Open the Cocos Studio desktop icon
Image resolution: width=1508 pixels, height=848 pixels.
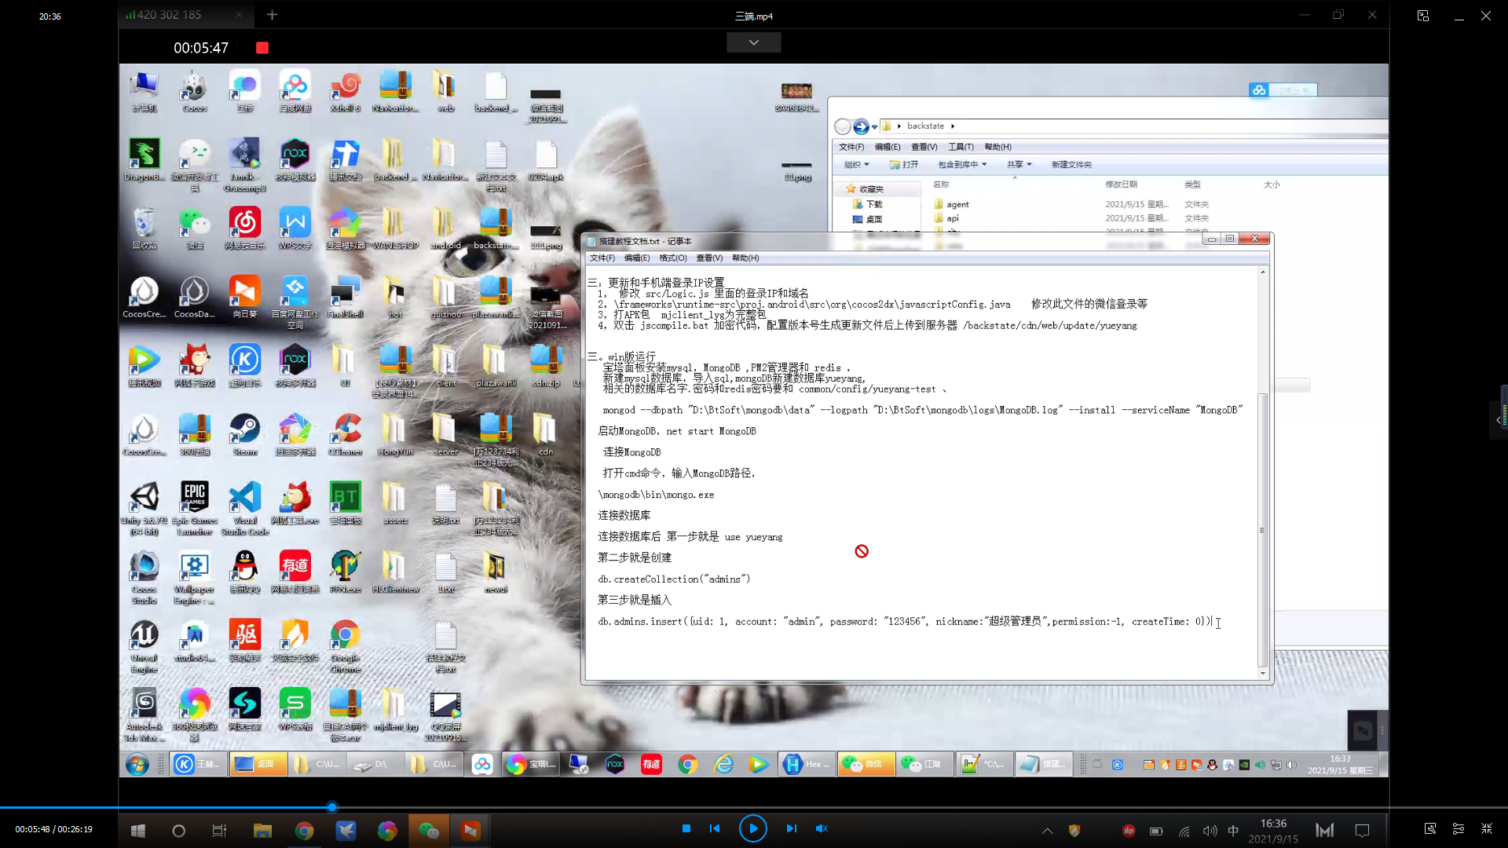pos(145,577)
